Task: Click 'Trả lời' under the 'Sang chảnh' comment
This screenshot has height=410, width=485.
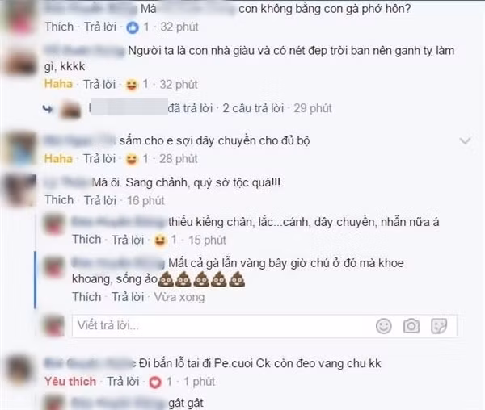Action: point(100,200)
